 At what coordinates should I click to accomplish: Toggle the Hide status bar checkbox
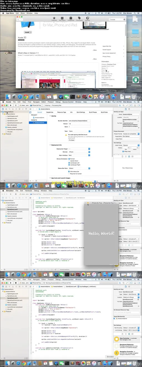click(69, 172)
